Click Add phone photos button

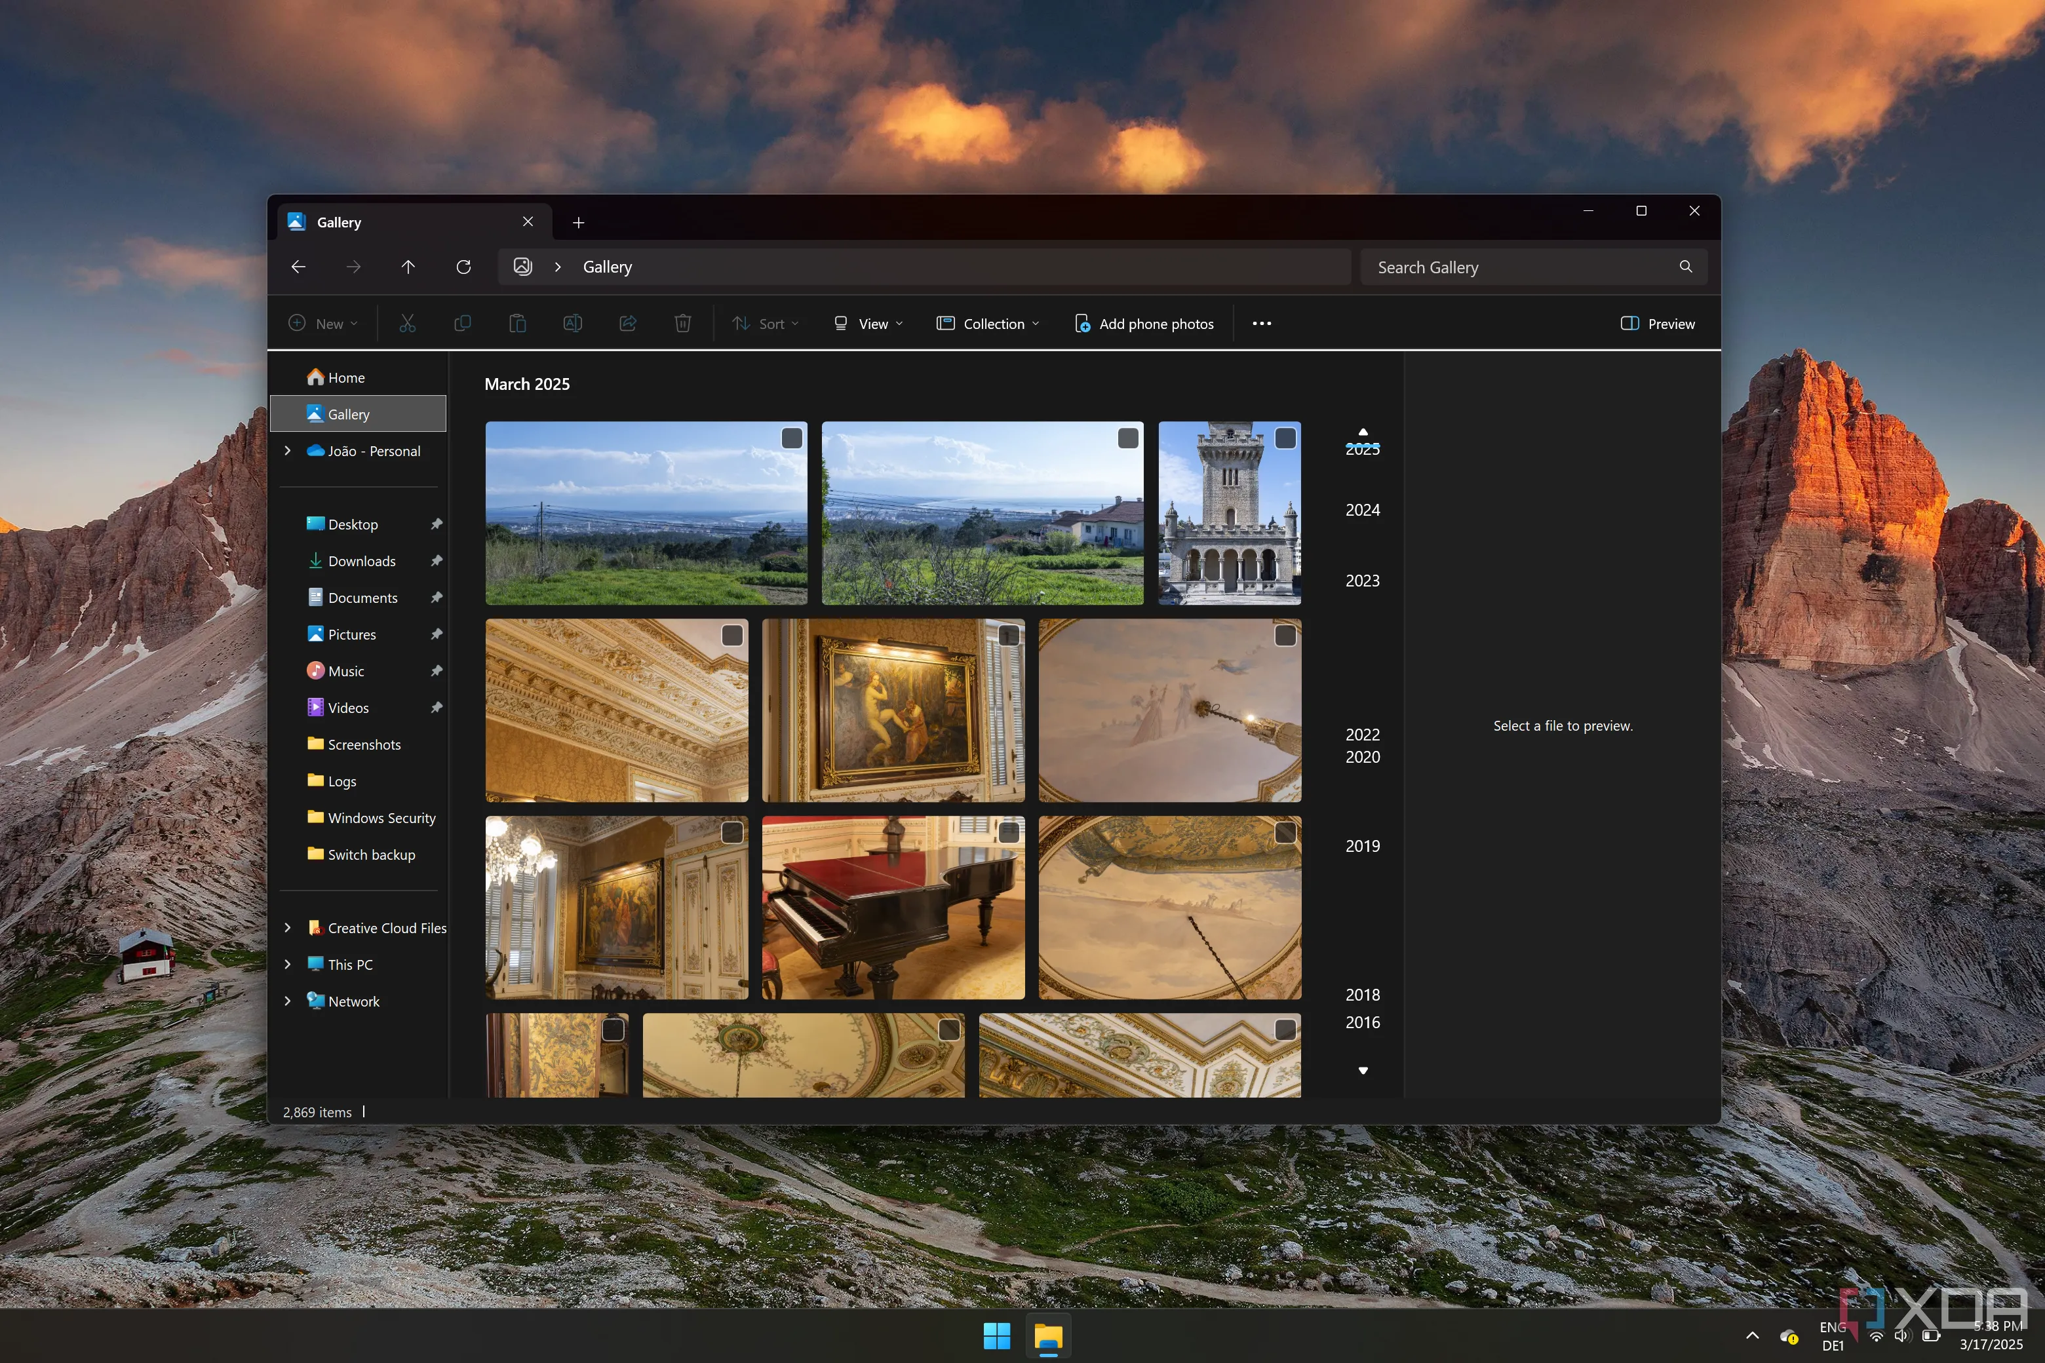tap(1144, 323)
